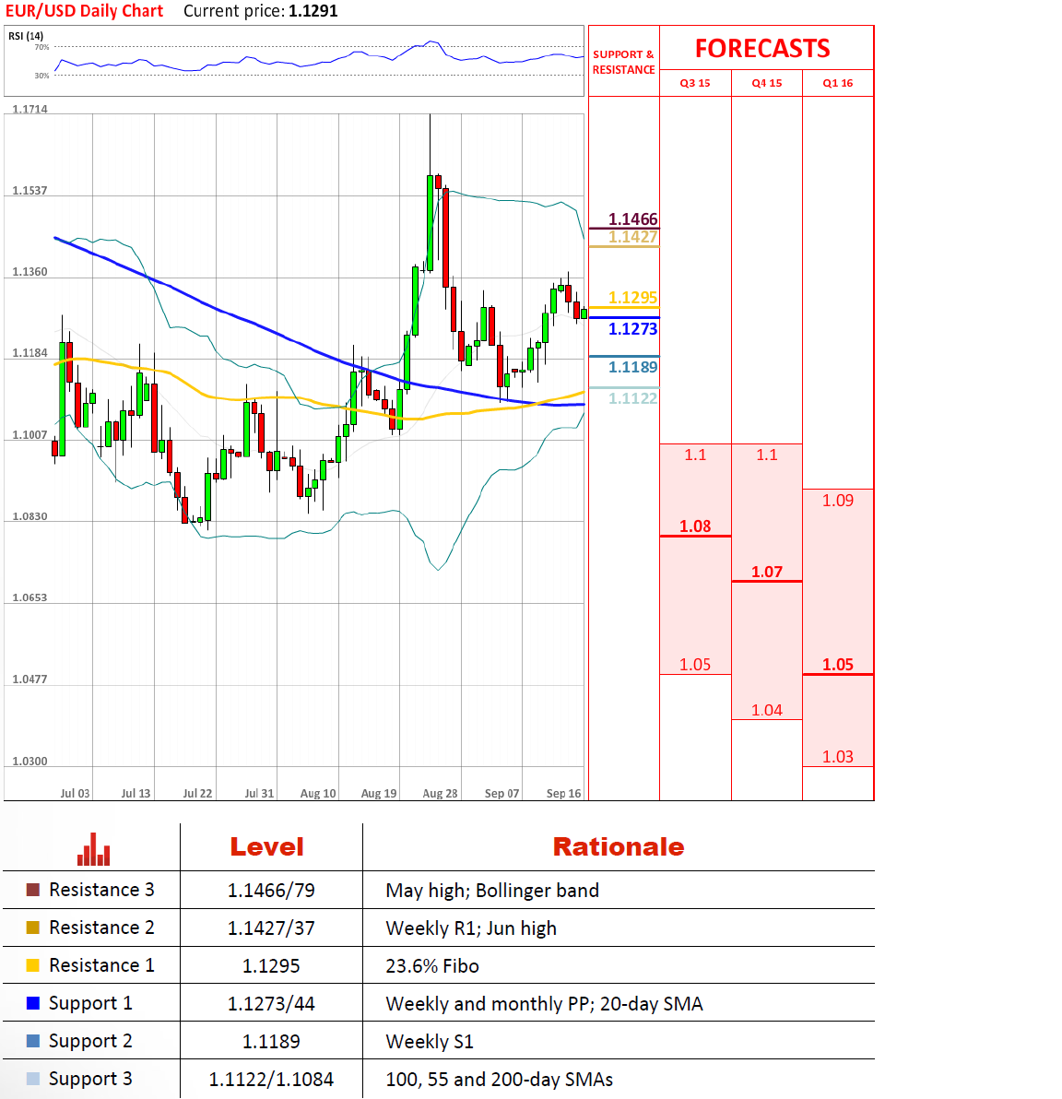Click the Aug 28 date axis label
1062x1099 pixels.
click(441, 794)
